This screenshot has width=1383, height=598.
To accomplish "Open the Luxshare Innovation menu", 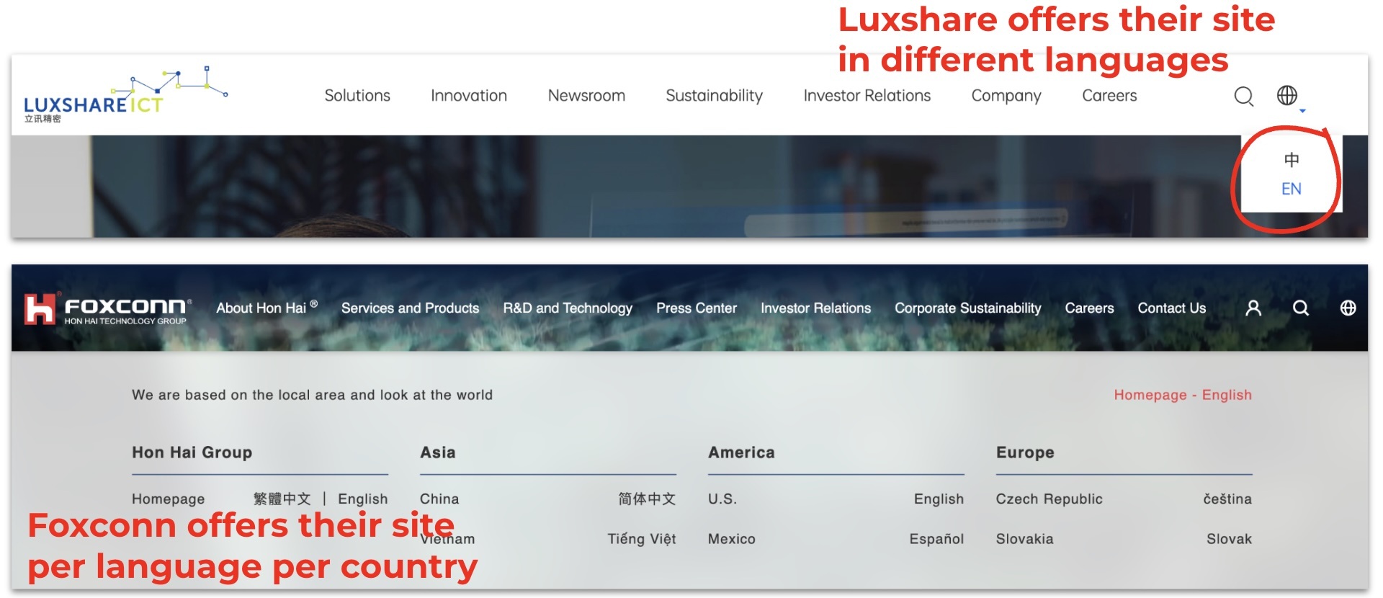I will (x=469, y=96).
